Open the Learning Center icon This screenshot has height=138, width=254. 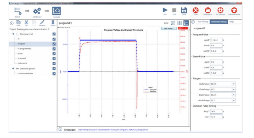[x=234, y=10]
